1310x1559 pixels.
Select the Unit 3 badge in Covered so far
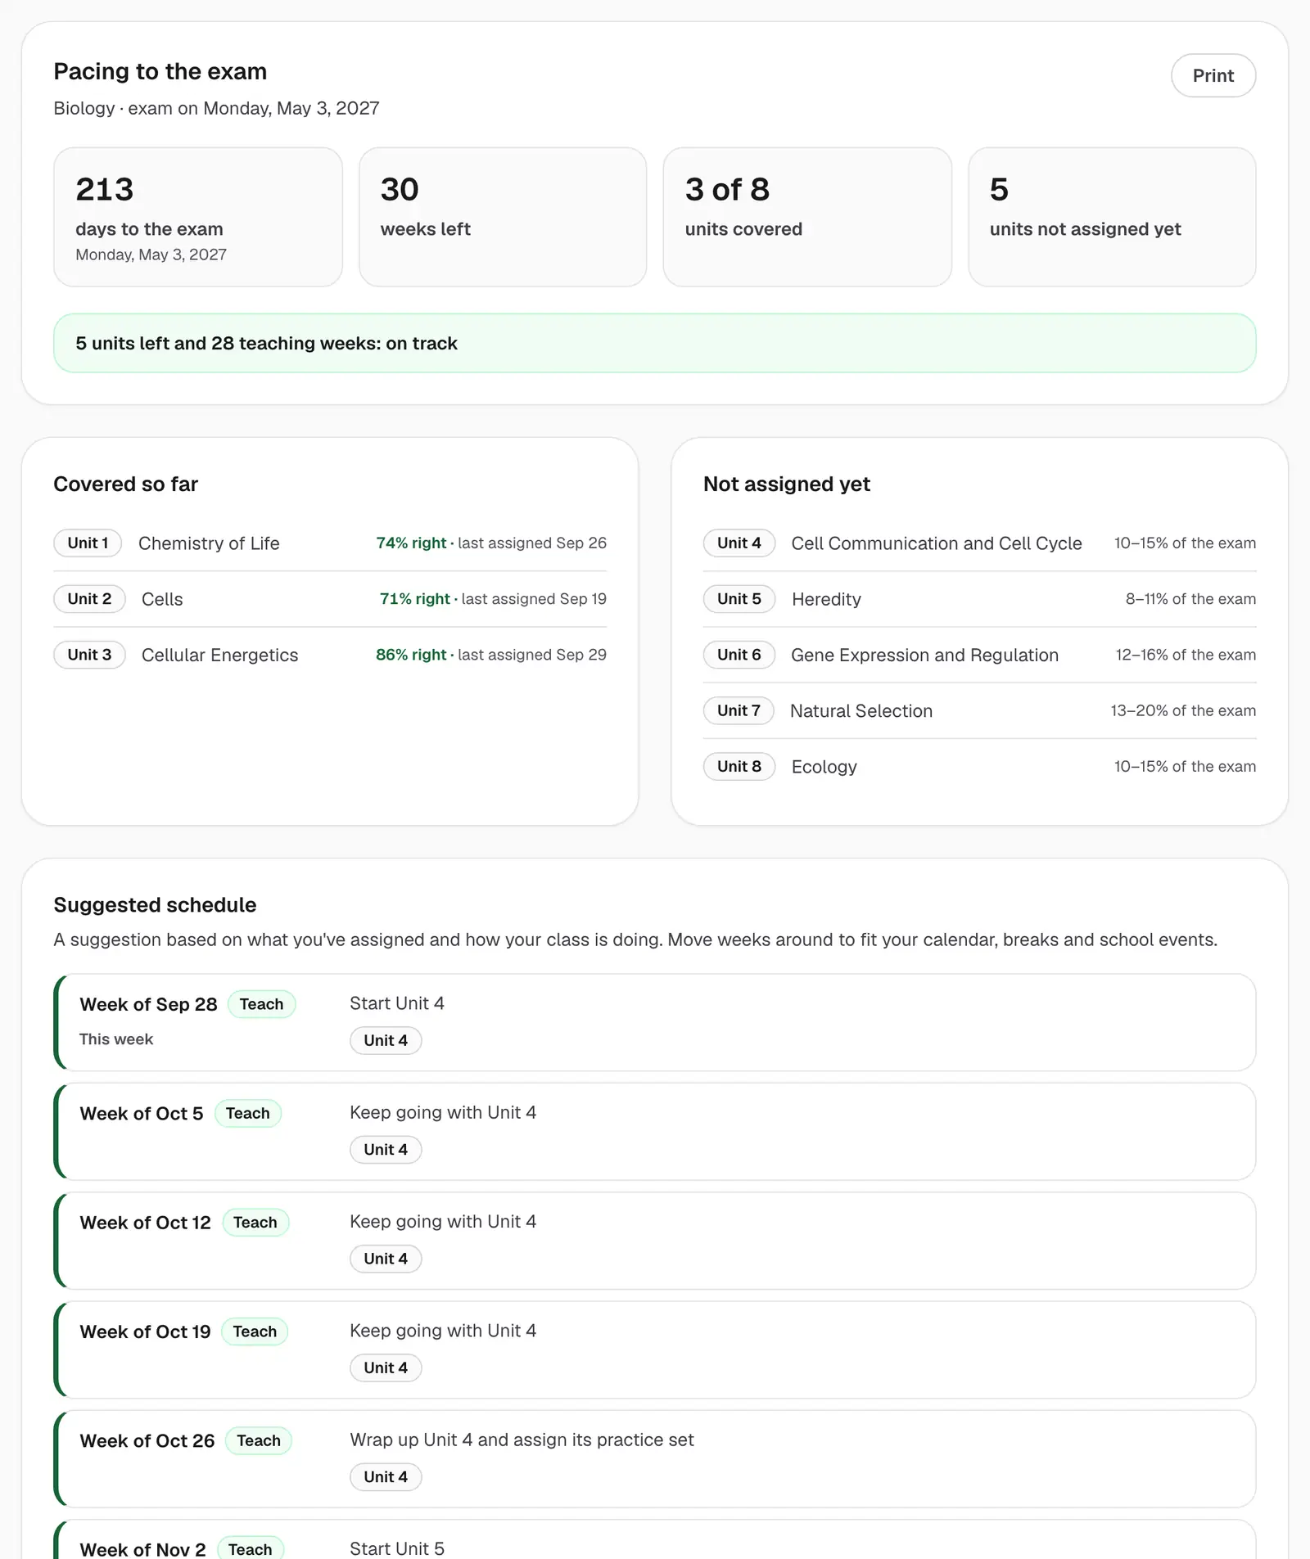click(89, 655)
